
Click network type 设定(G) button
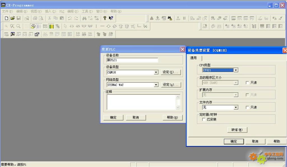(171, 85)
